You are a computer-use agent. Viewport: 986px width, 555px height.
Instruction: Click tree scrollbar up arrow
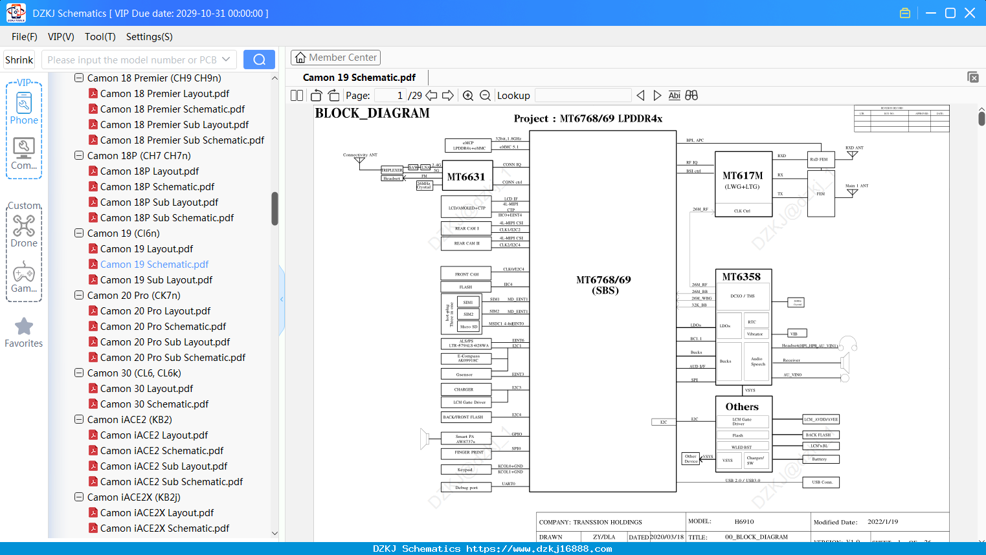[x=275, y=78]
